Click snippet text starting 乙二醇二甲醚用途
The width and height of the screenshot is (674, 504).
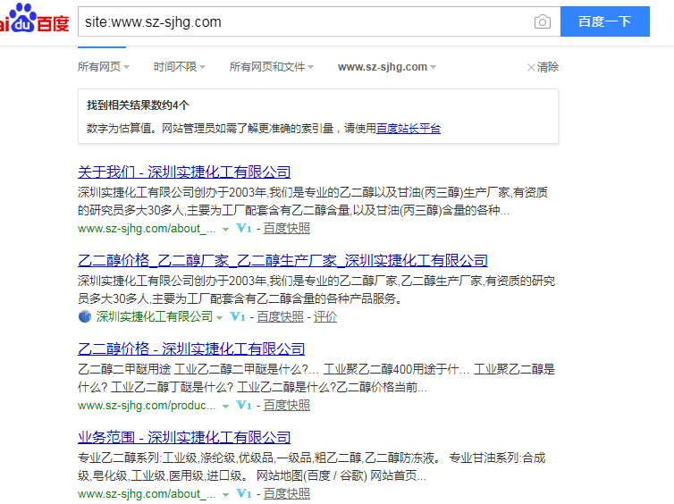pyautogui.click(x=316, y=378)
